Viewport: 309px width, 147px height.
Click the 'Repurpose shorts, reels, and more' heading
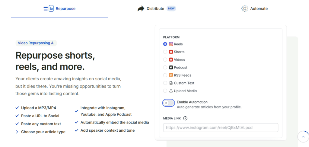click(x=55, y=61)
